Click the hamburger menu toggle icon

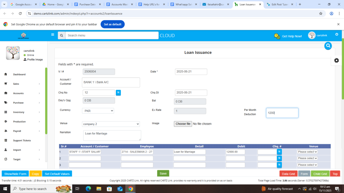click(52, 35)
